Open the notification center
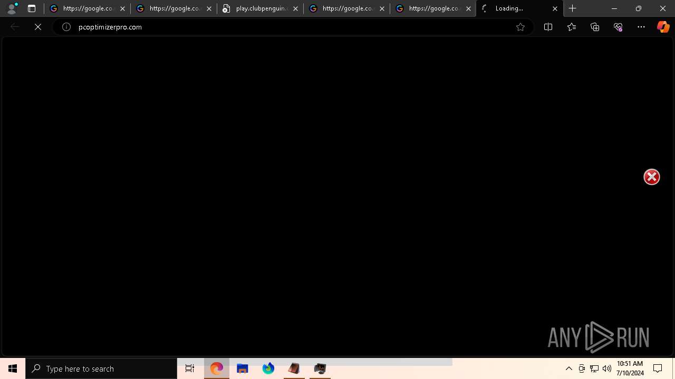This screenshot has height=379, width=675. 658,368
